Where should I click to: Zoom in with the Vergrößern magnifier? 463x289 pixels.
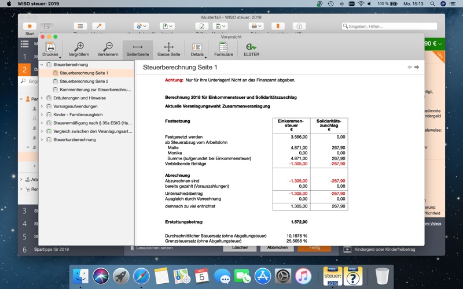coord(79,47)
